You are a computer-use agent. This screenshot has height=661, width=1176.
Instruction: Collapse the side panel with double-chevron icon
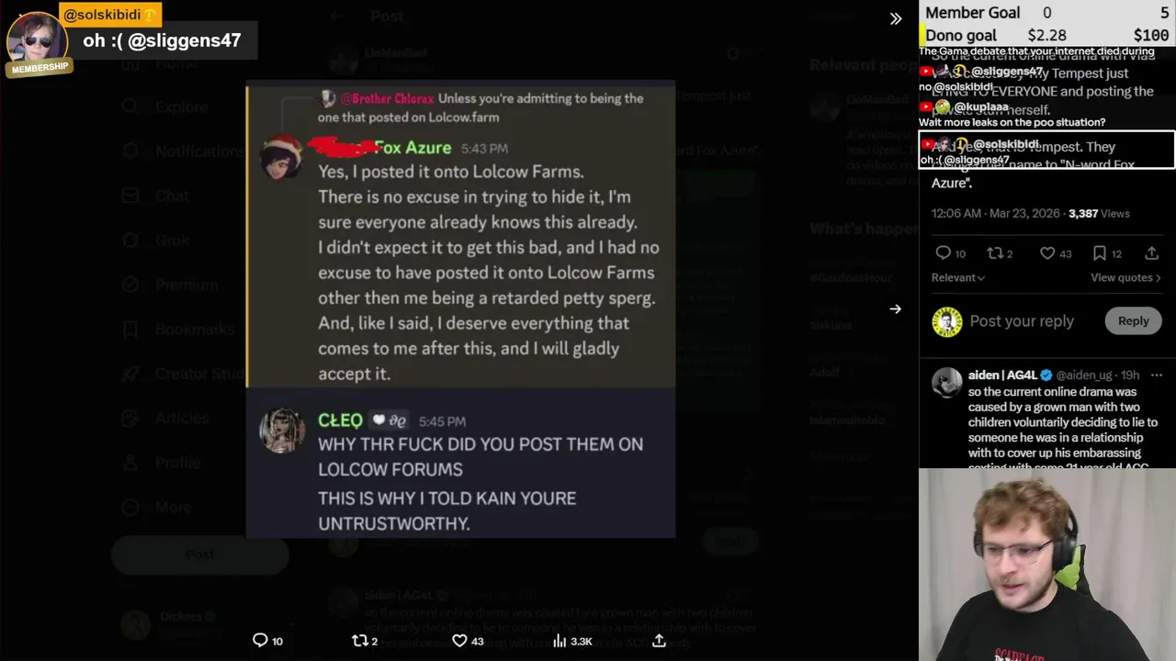point(896,18)
